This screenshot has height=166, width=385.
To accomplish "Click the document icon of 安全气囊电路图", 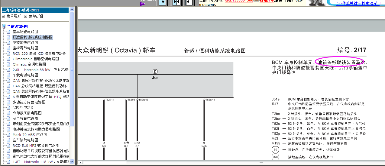I will pos(8,118).
